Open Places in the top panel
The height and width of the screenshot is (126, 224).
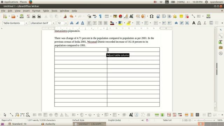23,2
